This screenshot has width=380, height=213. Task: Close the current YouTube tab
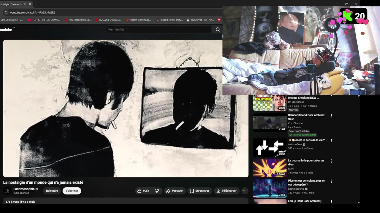(30, 4)
